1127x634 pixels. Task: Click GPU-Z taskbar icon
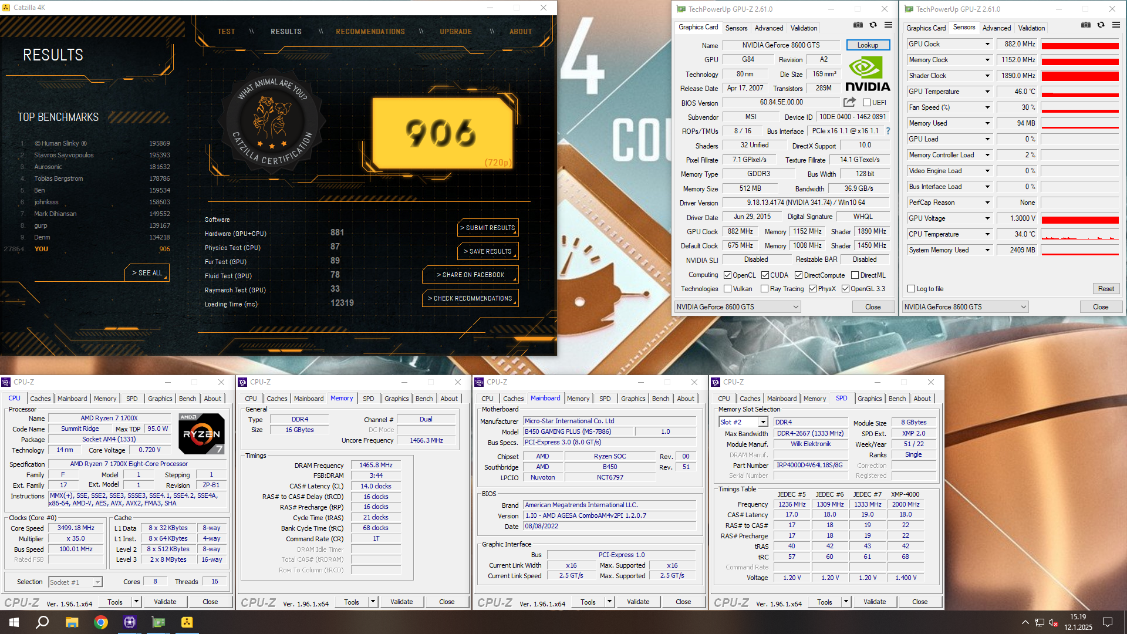point(158,622)
